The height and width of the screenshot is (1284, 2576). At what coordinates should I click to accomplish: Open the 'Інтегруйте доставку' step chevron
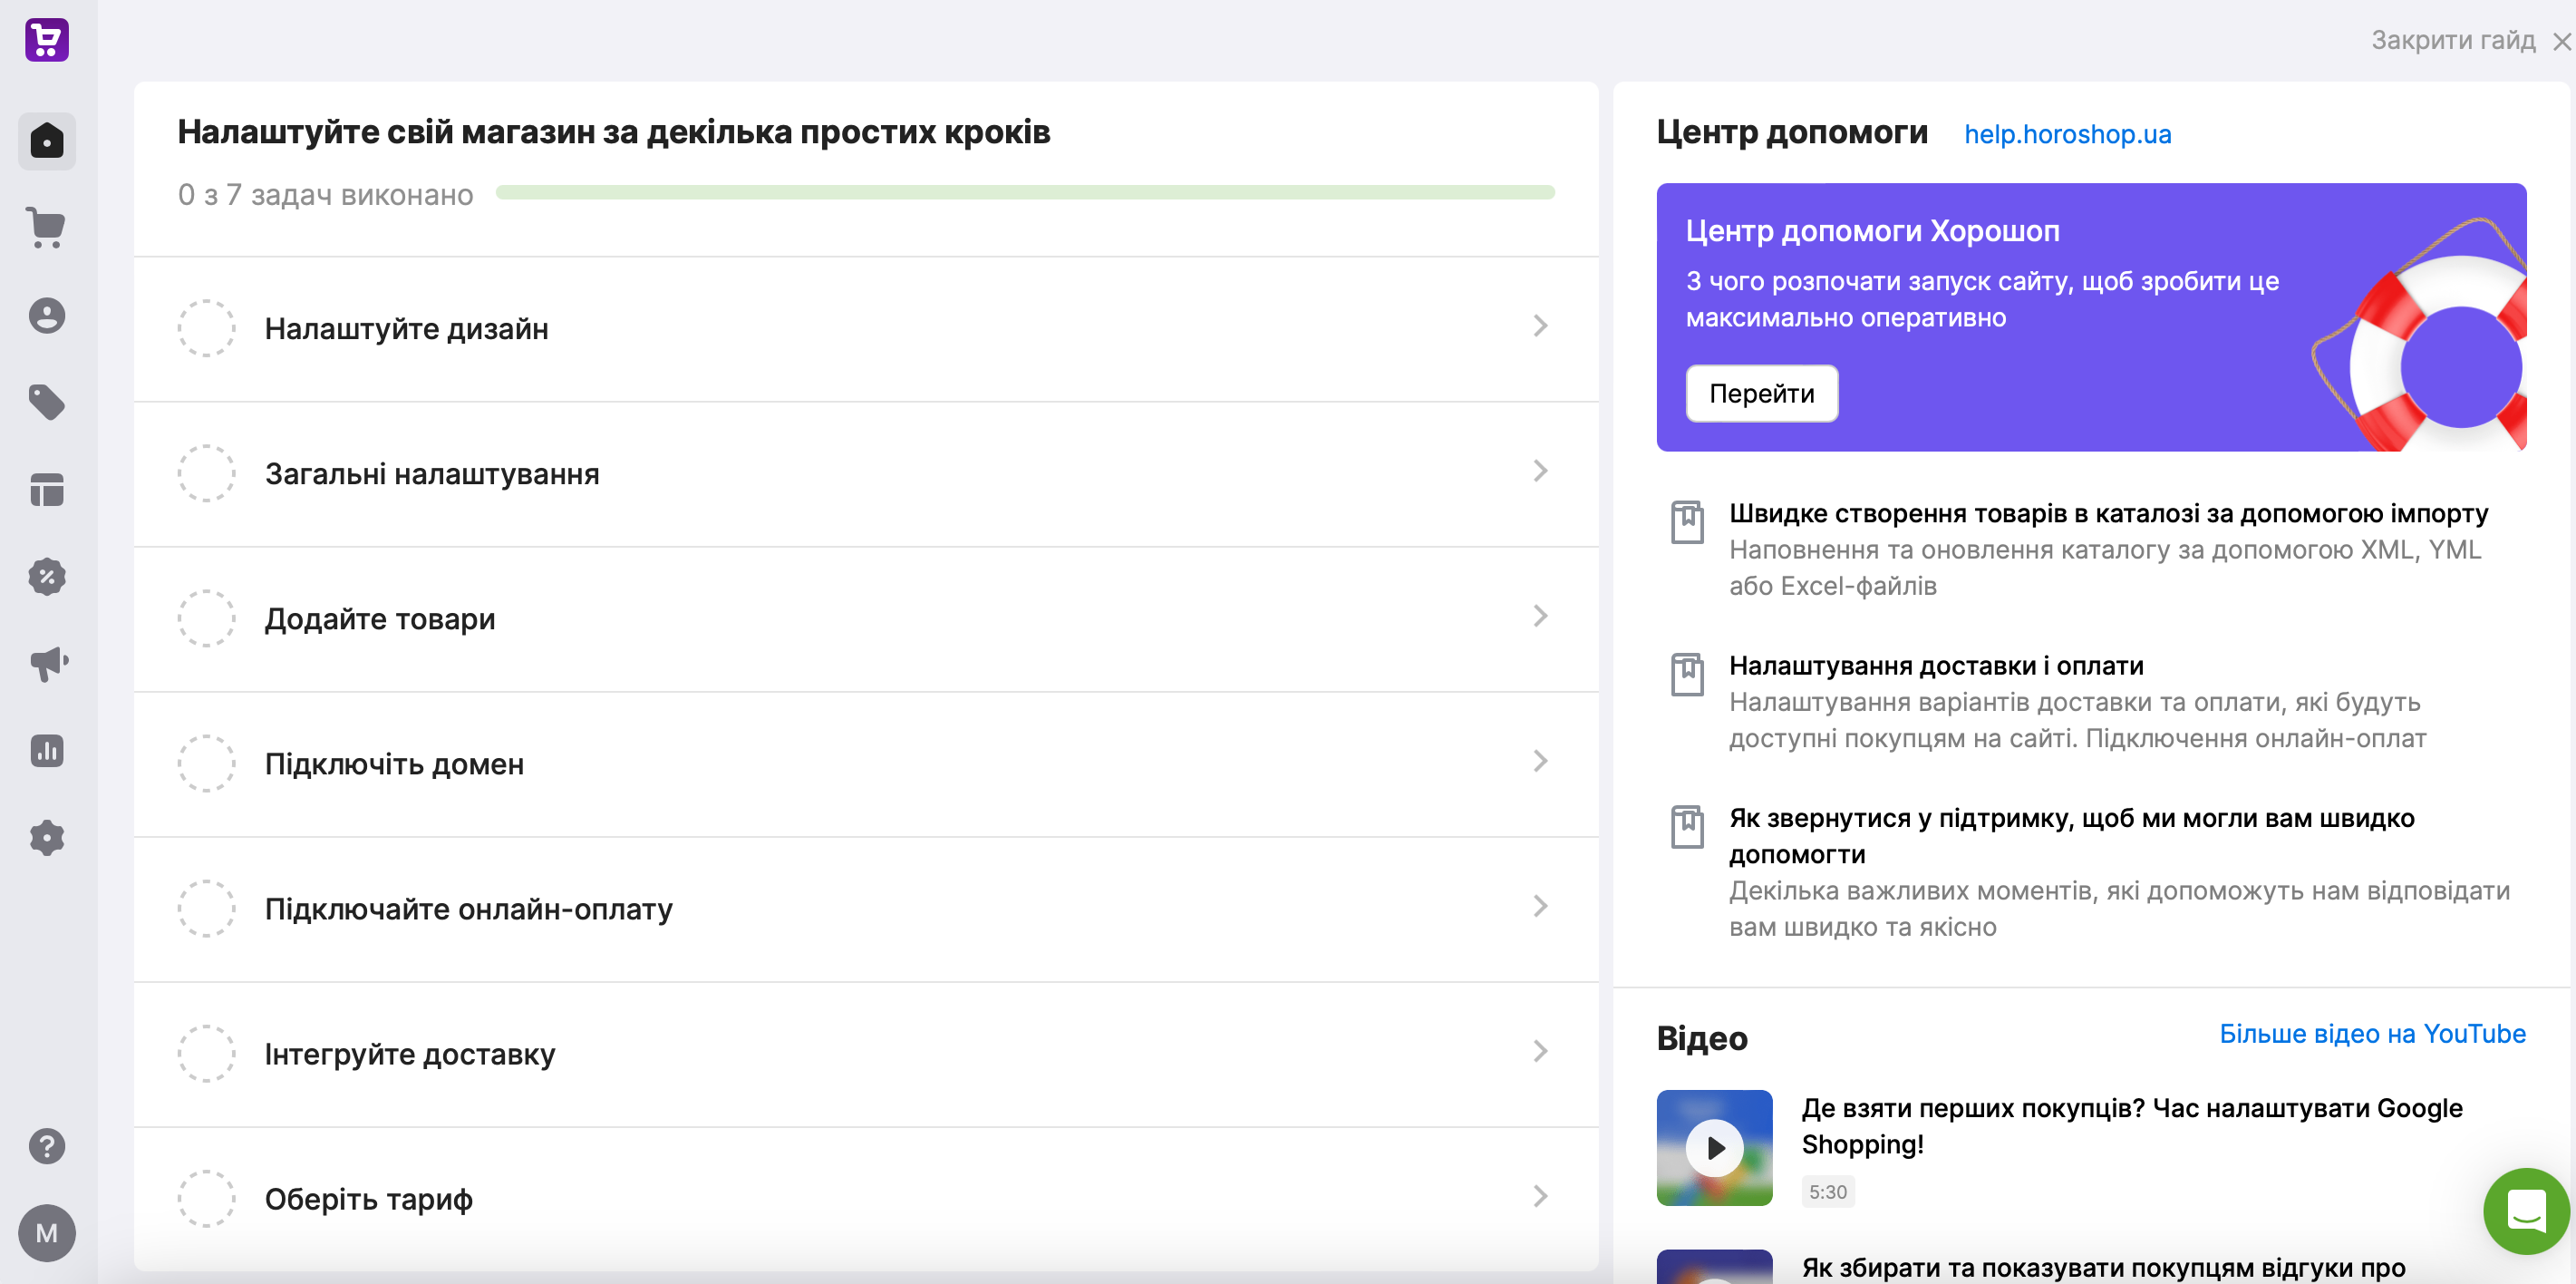[1540, 1052]
